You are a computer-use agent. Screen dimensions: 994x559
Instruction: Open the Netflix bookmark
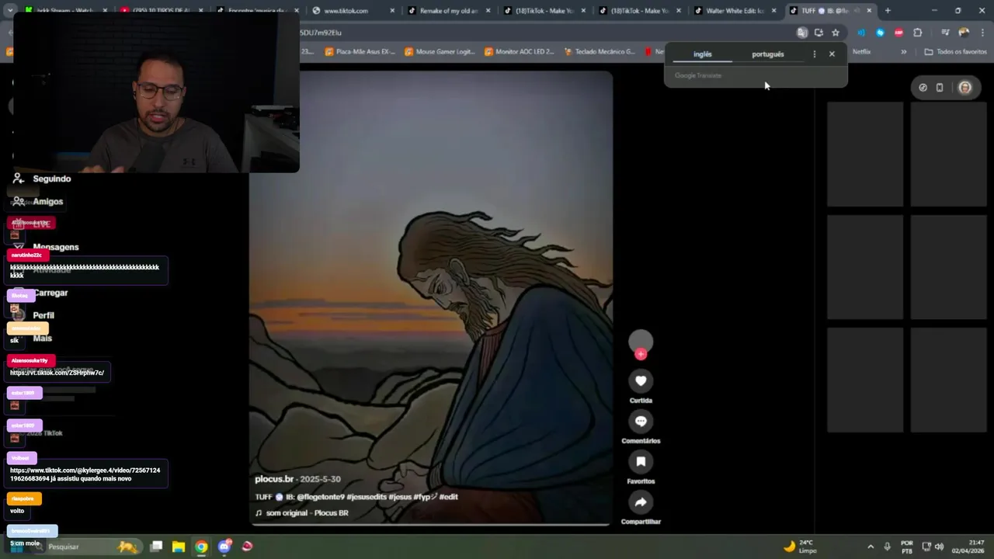coord(861,52)
